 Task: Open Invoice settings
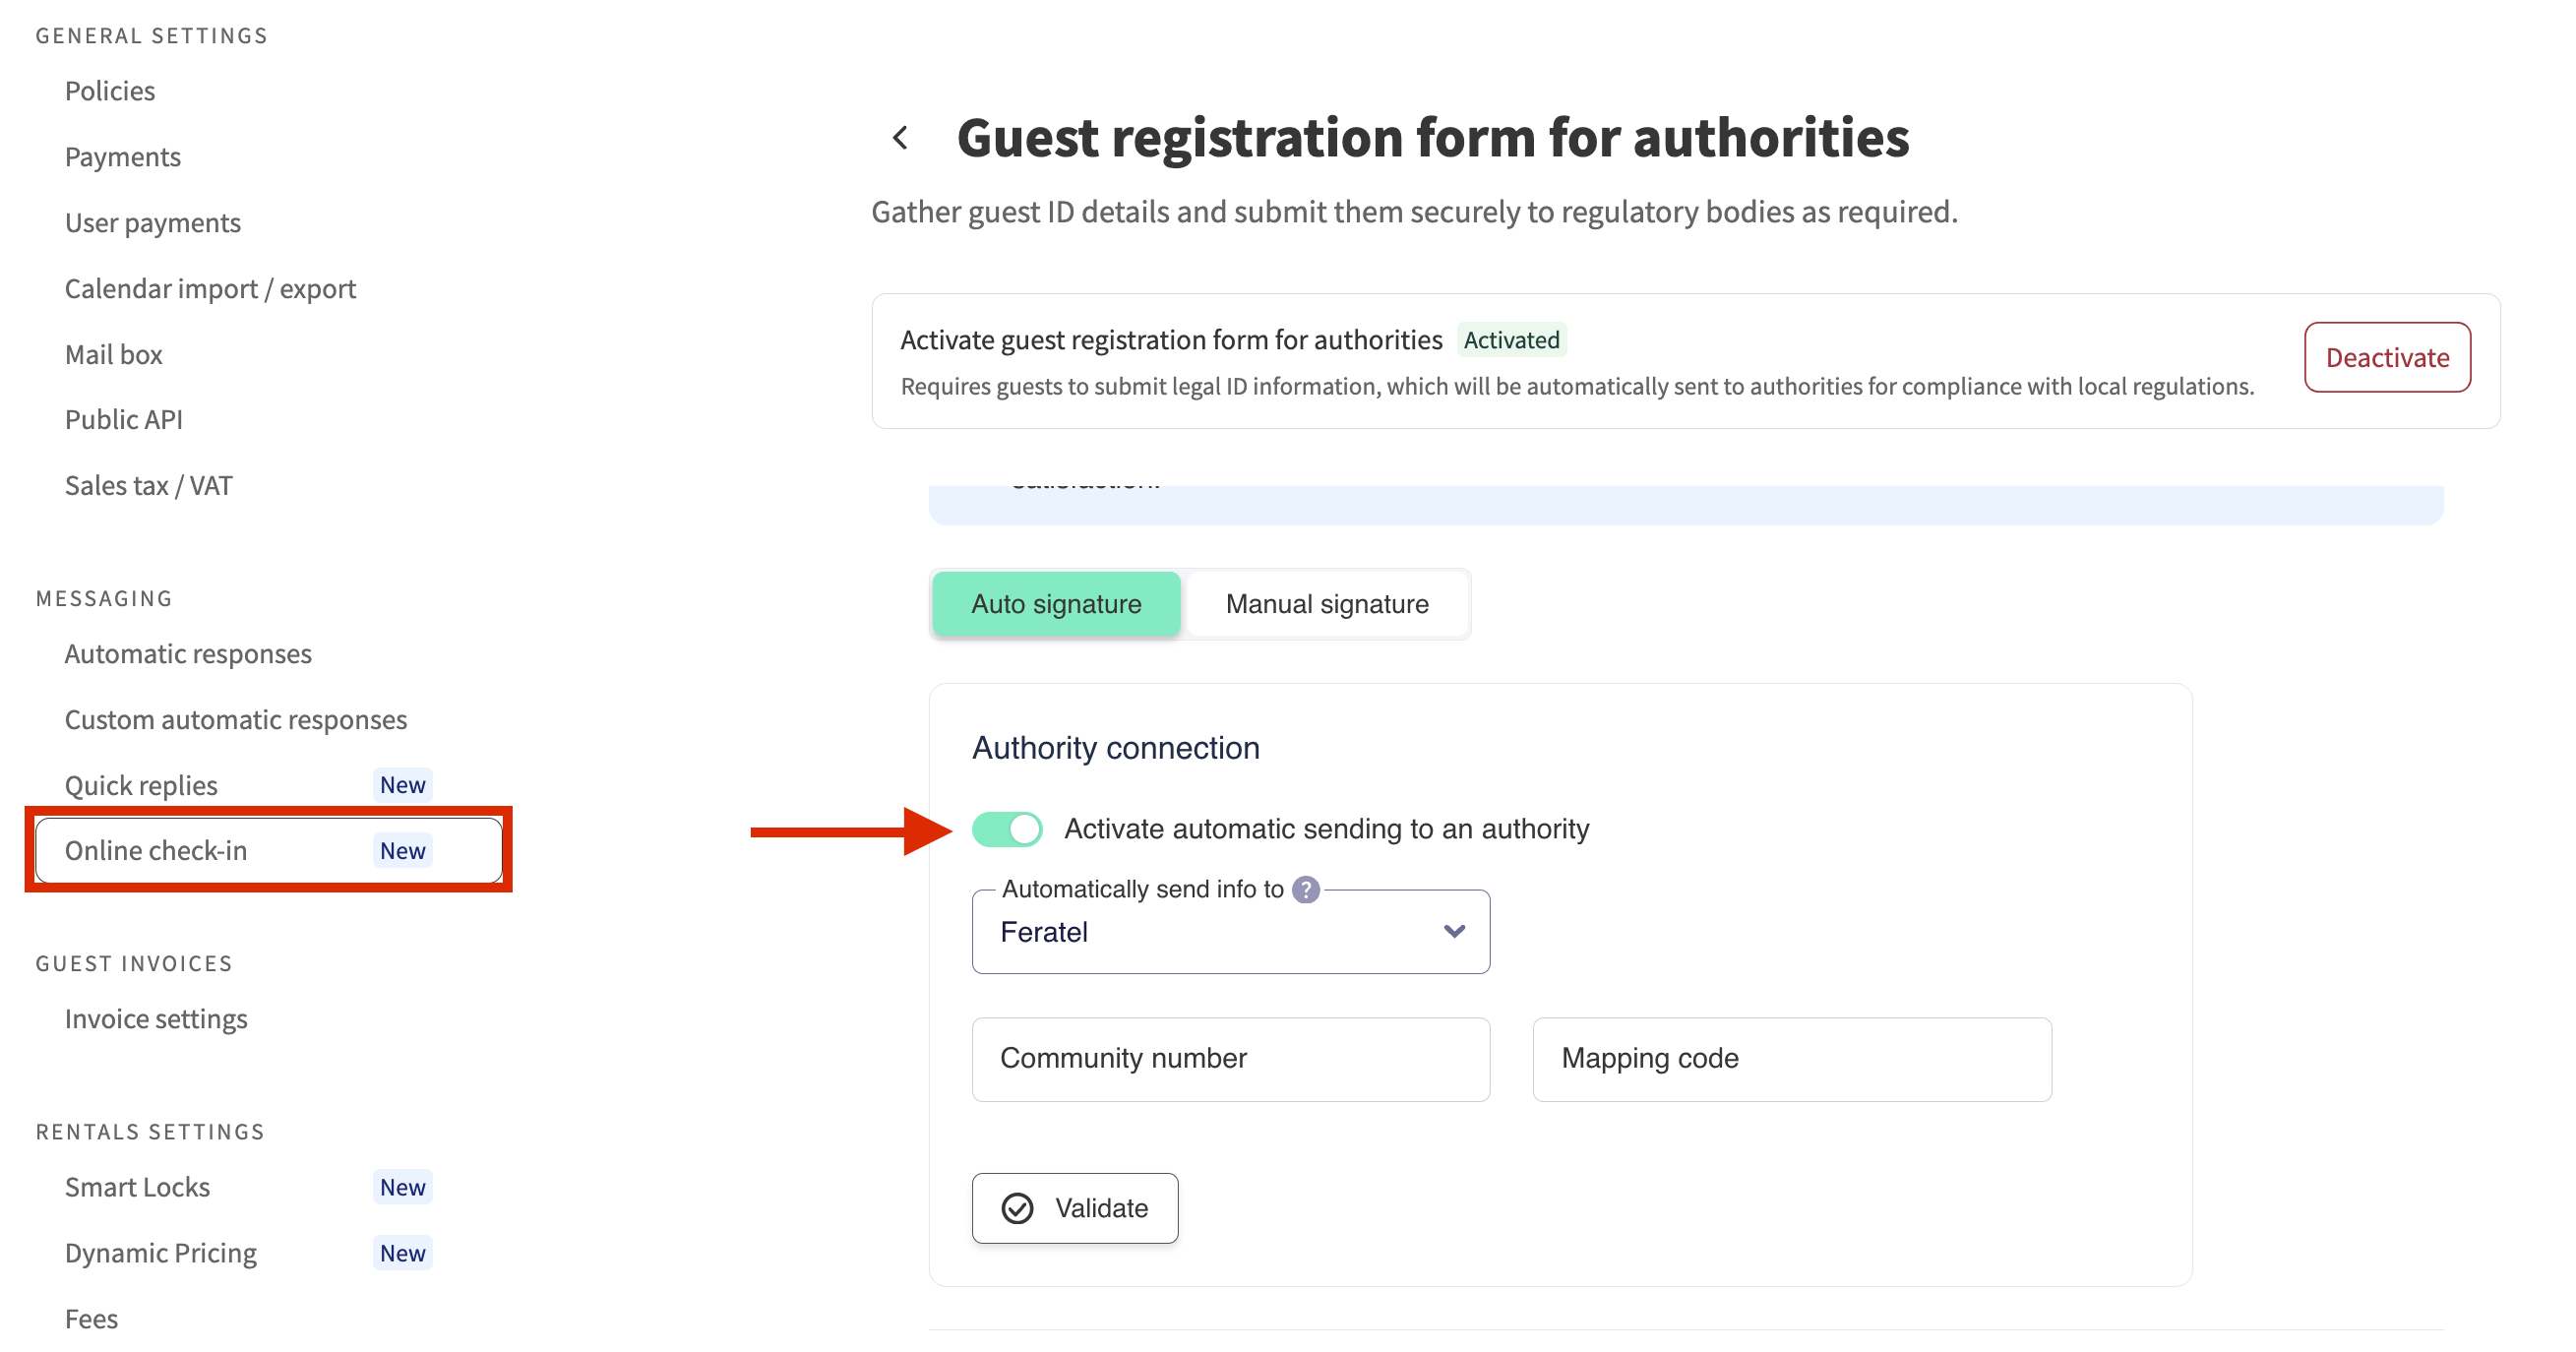(156, 1019)
